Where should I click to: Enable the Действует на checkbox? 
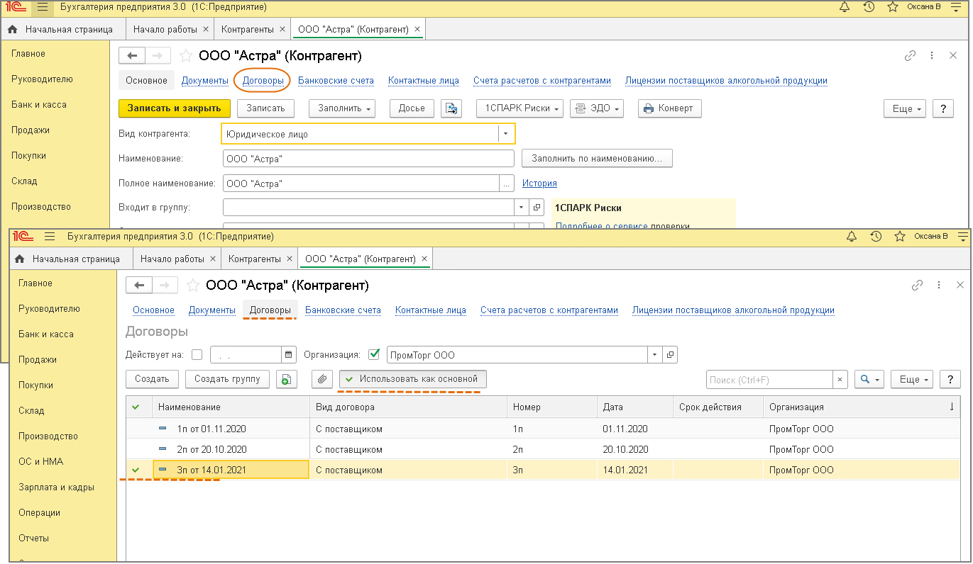[197, 355]
